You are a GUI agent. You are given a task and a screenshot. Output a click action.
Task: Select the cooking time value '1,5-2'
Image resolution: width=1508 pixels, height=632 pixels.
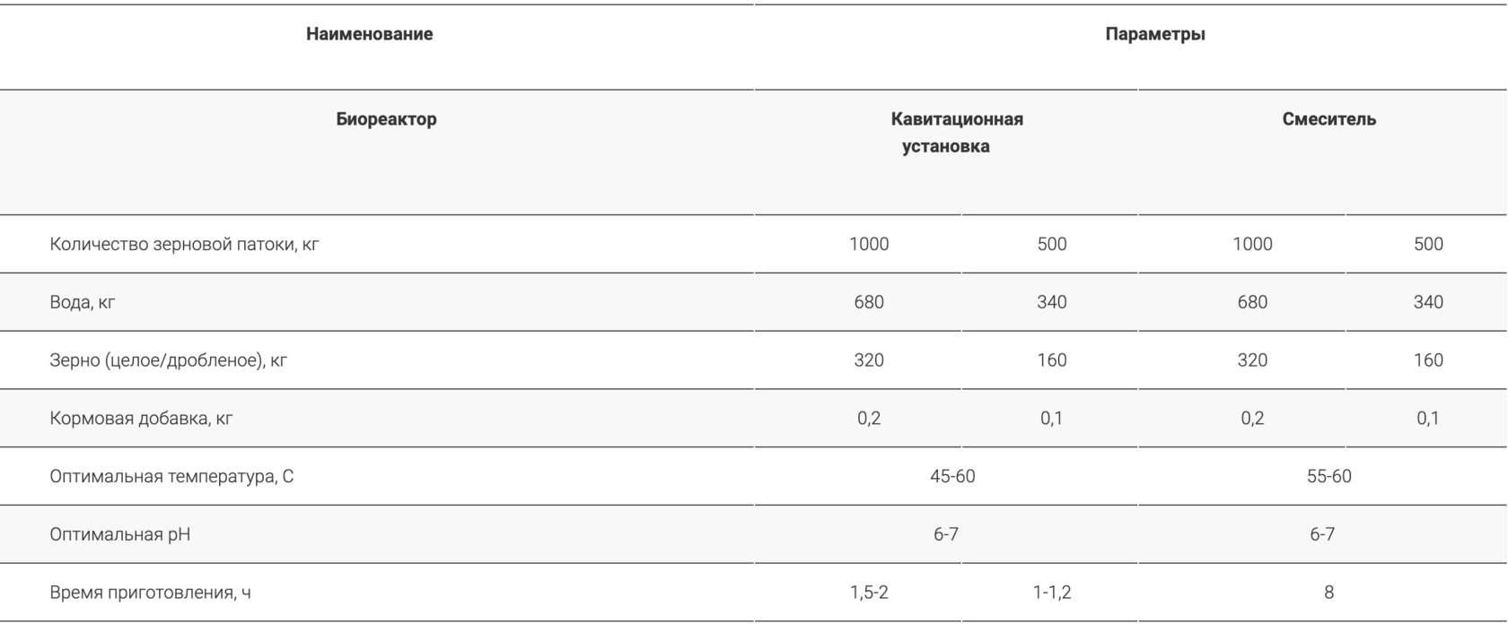click(x=869, y=593)
